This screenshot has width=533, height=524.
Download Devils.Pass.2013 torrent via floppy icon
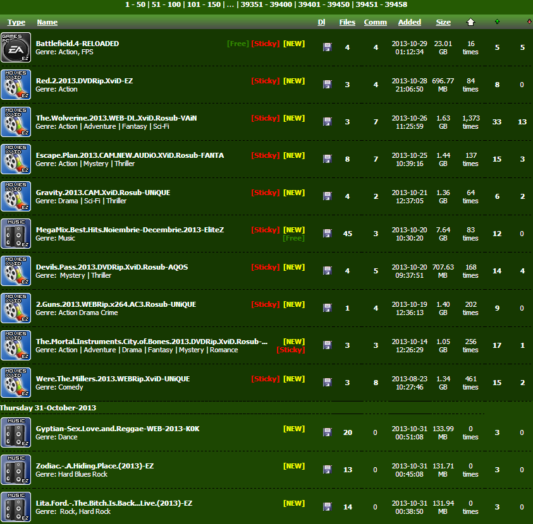tap(328, 271)
